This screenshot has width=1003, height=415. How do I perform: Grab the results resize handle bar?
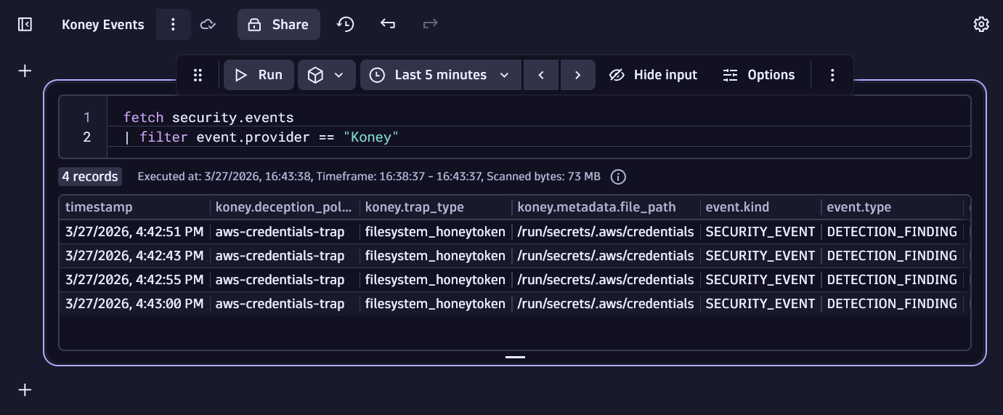[515, 357]
